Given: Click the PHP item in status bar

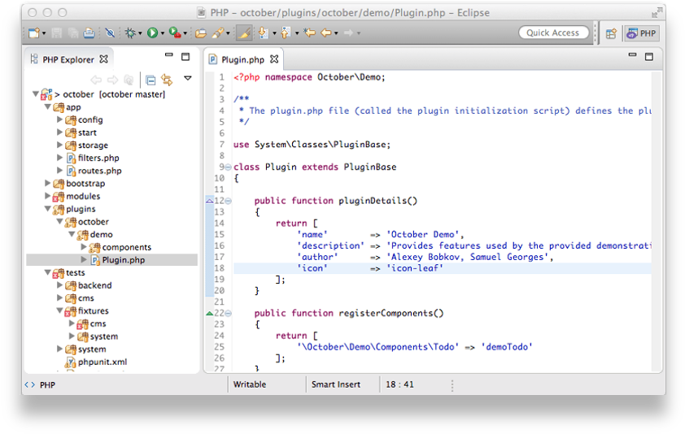Looking at the screenshot, I should click(47, 384).
